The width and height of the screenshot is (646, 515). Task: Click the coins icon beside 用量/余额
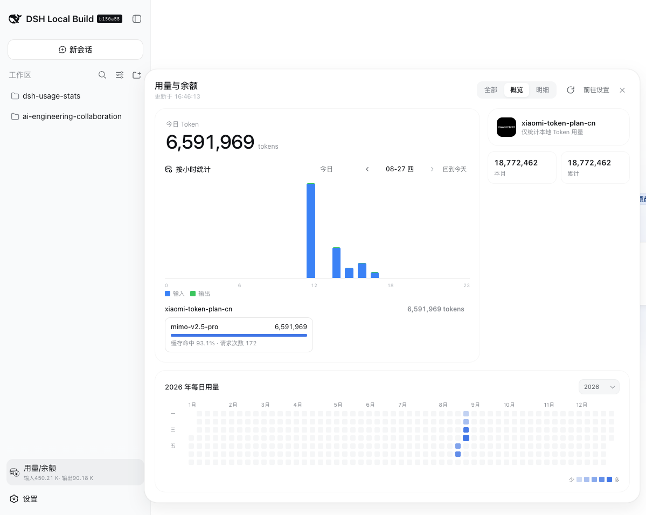(15, 472)
